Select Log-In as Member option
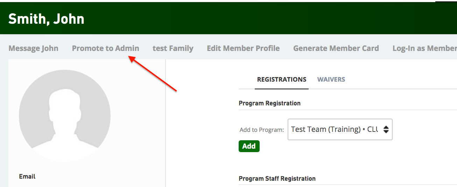Viewport: 457px width, 187px height. pyautogui.click(x=424, y=48)
